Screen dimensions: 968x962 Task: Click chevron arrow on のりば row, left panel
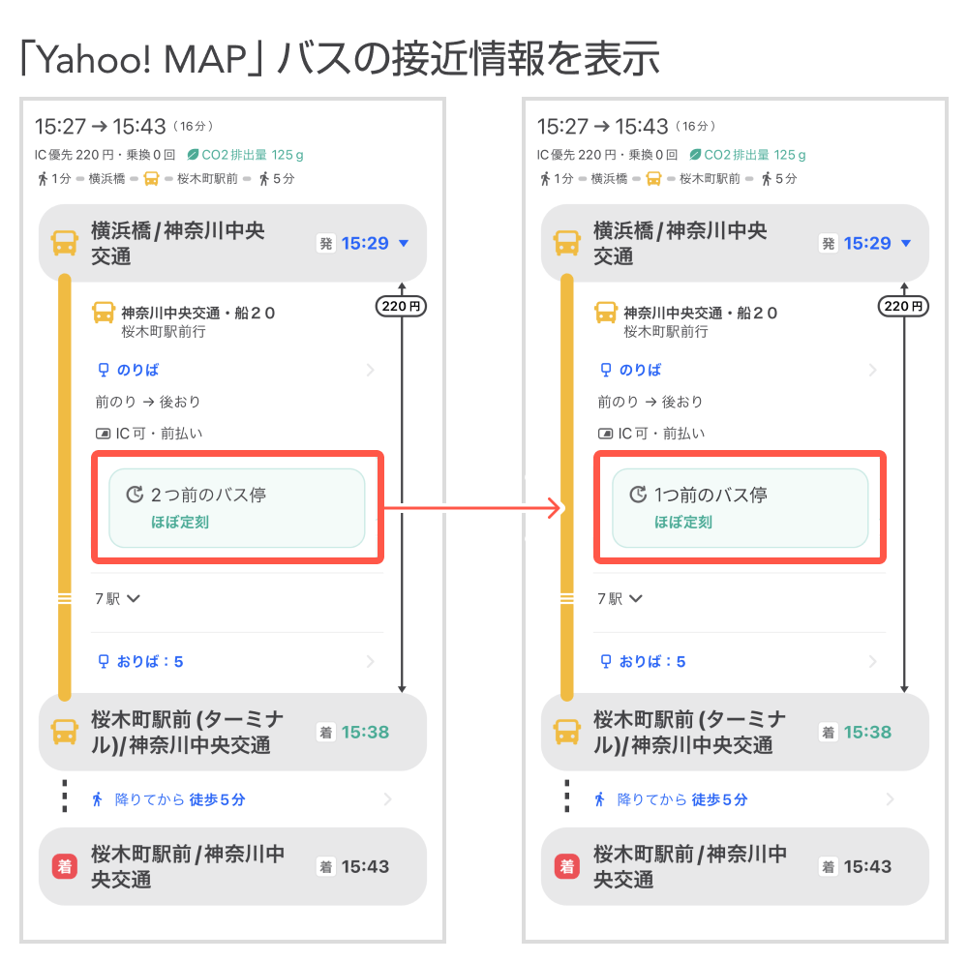(x=371, y=370)
